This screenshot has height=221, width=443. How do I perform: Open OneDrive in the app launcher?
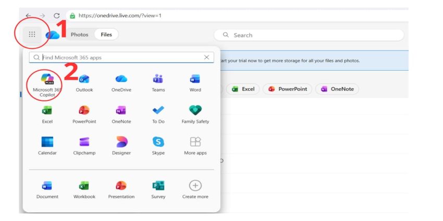click(x=121, y=83)
